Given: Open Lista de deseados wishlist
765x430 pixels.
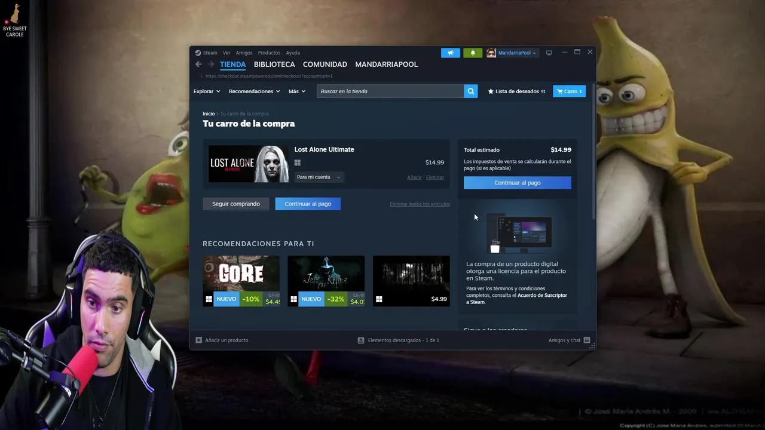Looking at the screenshot, I should pos(517,91).
